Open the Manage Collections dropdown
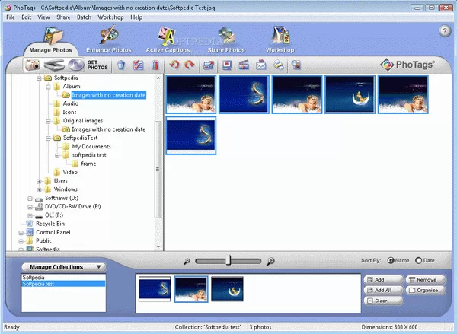457x334 pixels. coord(62,267)
